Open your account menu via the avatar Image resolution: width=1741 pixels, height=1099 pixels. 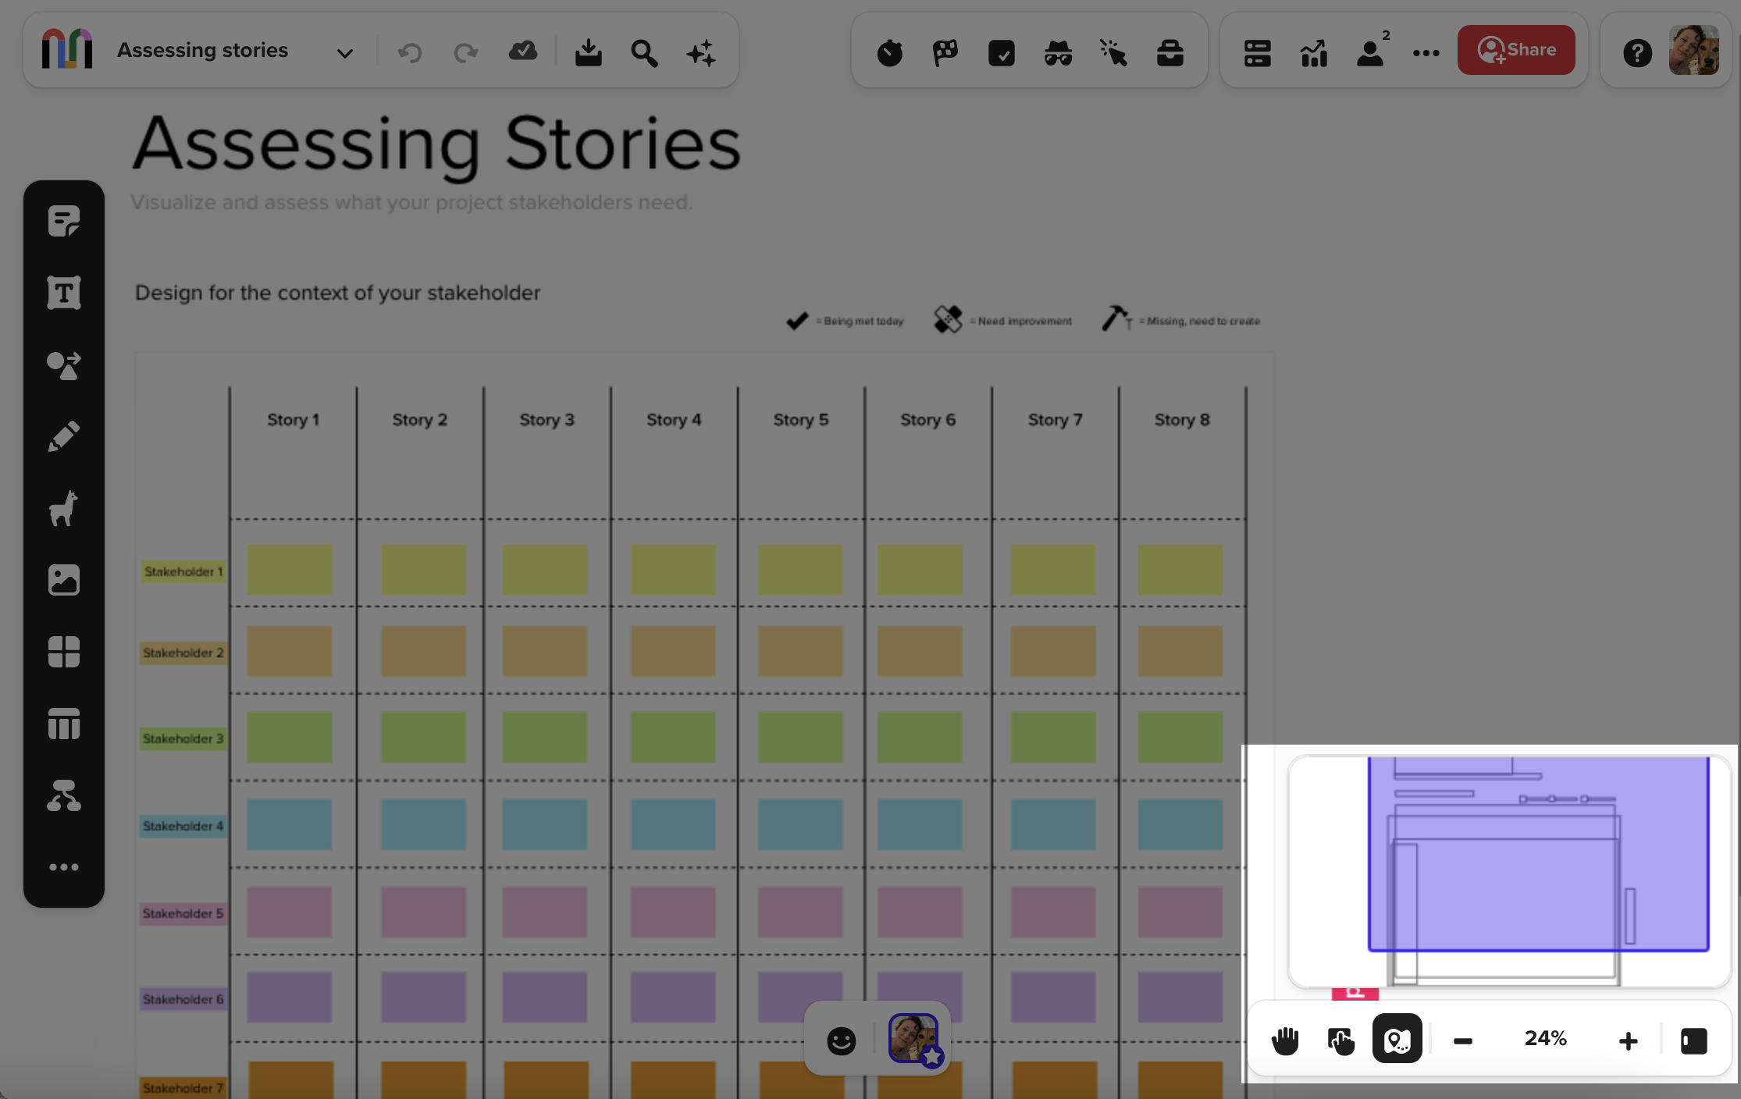1693,52
